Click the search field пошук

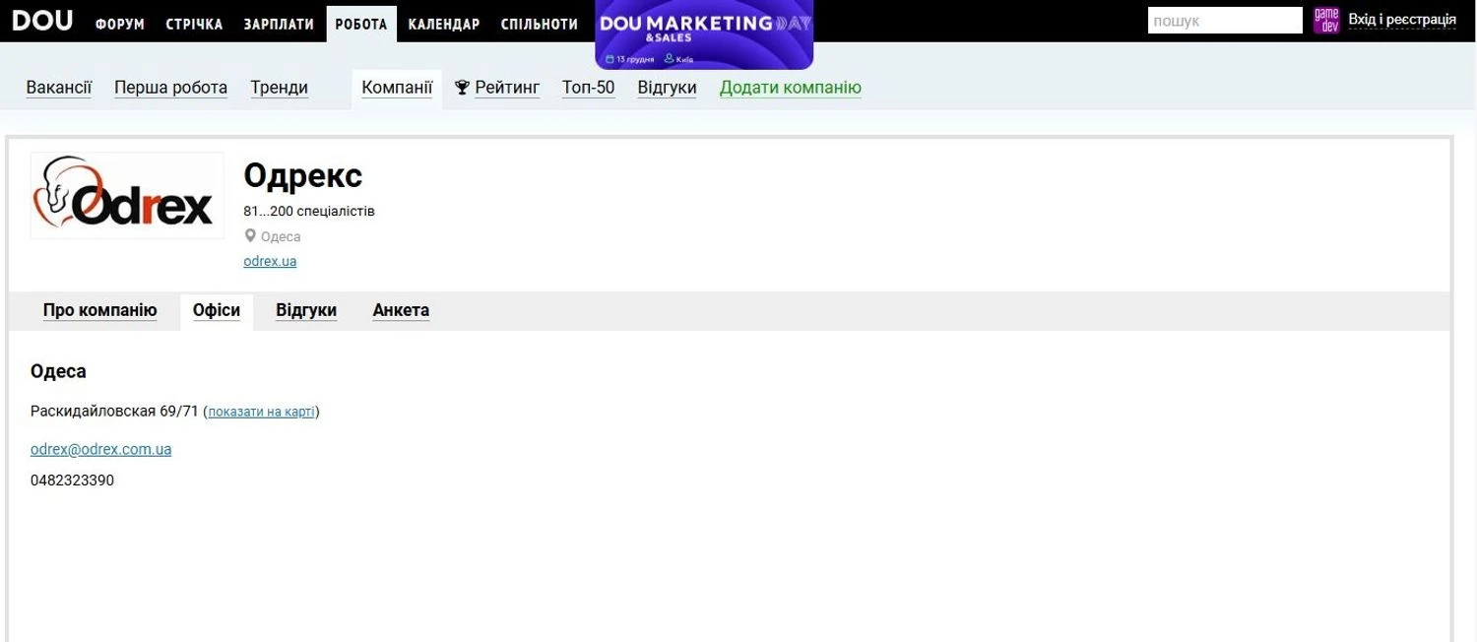(x=1224, y=21)
